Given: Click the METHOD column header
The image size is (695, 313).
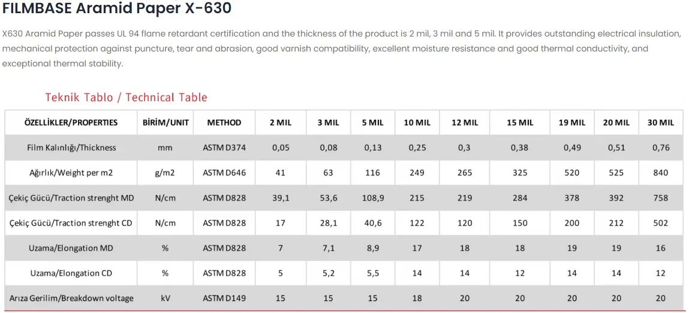Looking at the screenshot, I should pos(224,123).
